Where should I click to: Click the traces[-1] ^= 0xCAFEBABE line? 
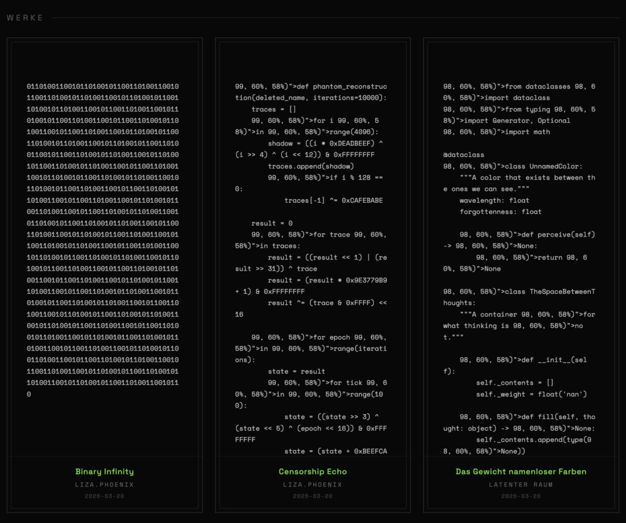coord(333,200)
